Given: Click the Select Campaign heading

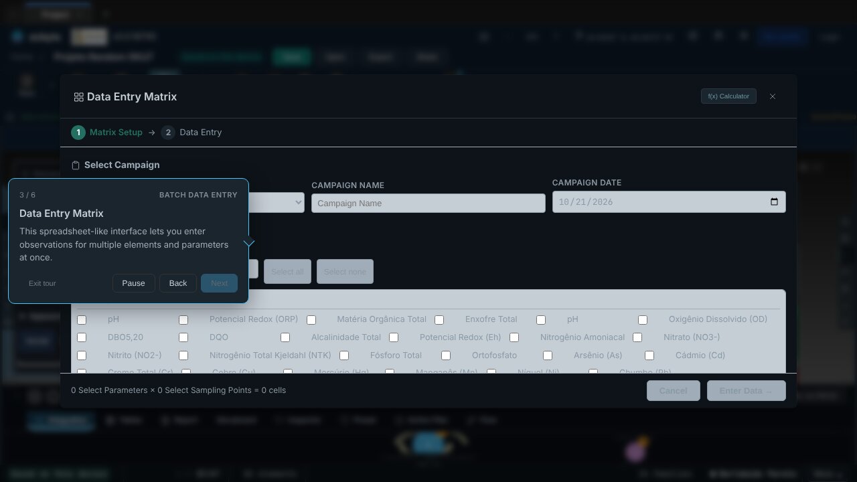Looking at the screenshot, I should 122,165.
